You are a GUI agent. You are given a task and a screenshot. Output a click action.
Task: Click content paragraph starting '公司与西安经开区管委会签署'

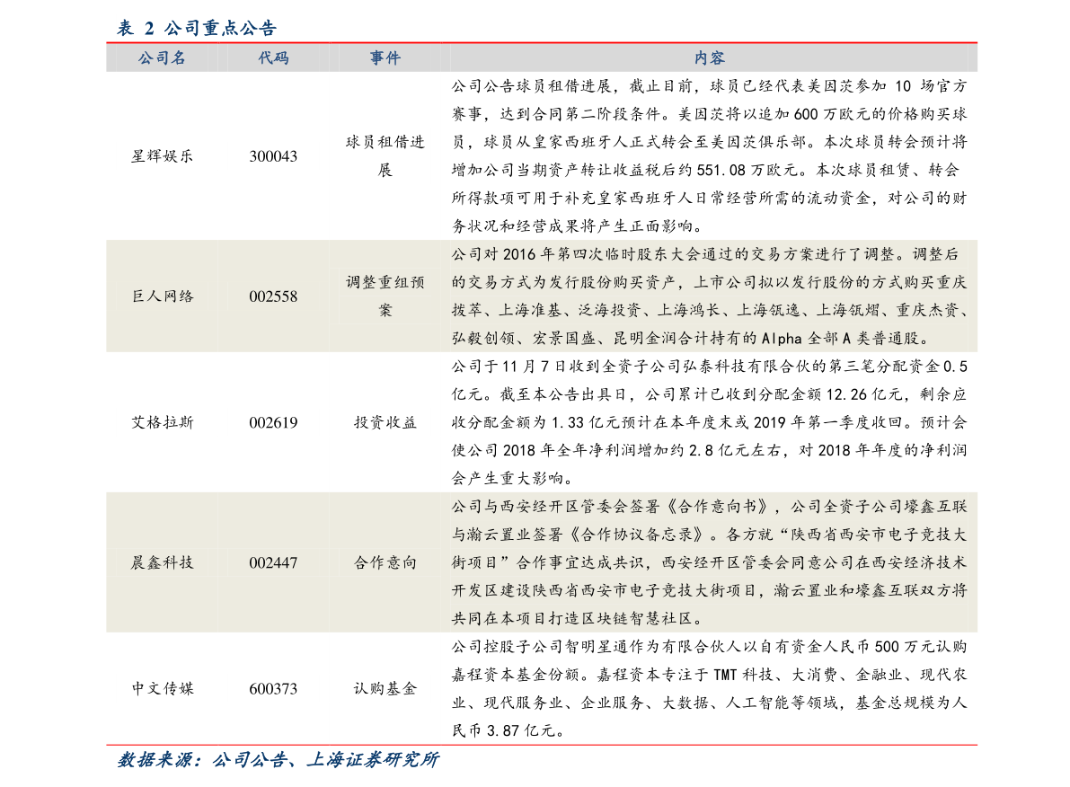(710, 562)
